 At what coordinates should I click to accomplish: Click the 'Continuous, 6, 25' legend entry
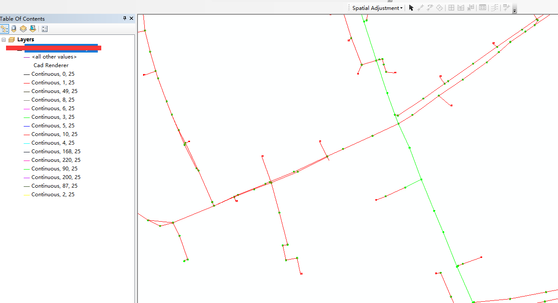tap(53, 108)
